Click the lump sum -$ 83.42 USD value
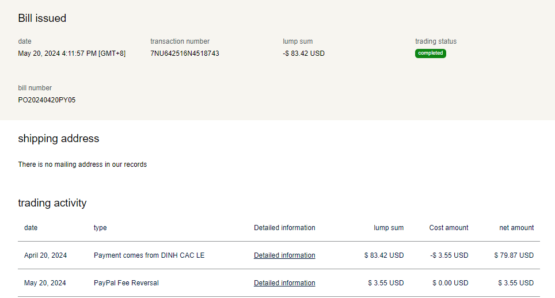This screenshot has height=298, width=555. 303,54
